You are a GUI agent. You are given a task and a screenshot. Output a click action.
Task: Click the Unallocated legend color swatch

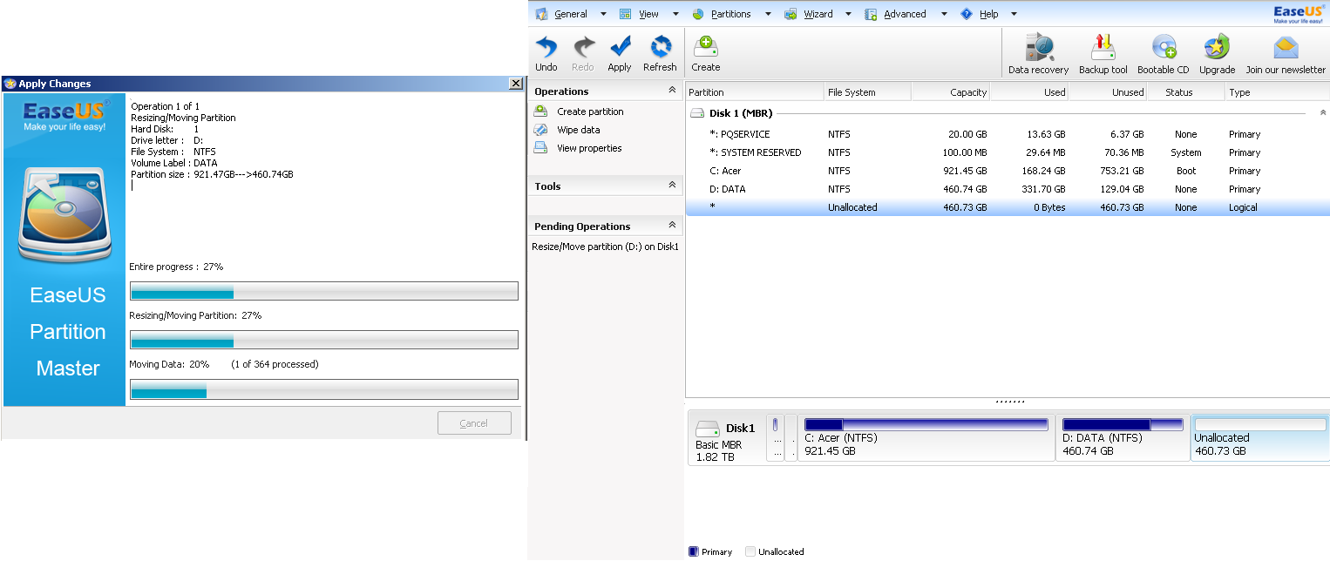(750, 551)
